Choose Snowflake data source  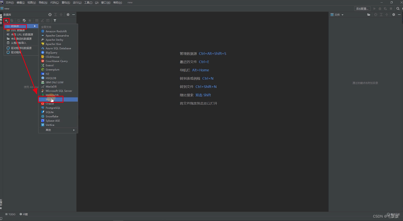pos(58,116)
